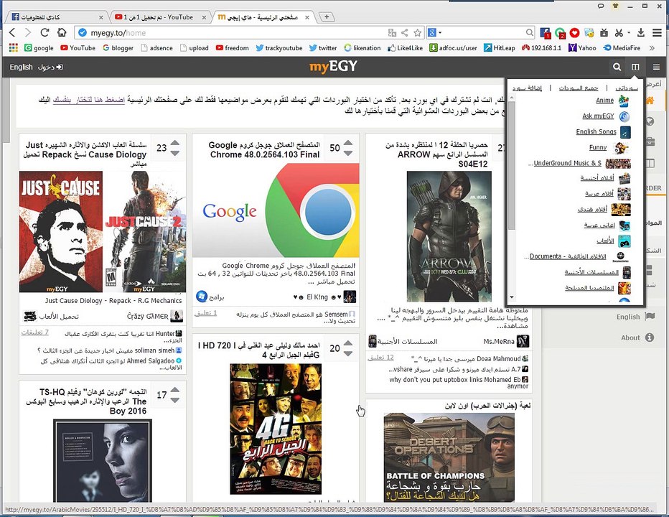Open ARROW S04E12 post title

[436, 154]
